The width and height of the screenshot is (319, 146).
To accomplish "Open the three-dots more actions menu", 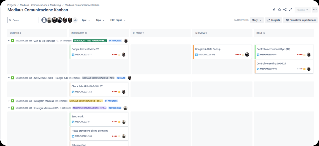I will [315, 10].
